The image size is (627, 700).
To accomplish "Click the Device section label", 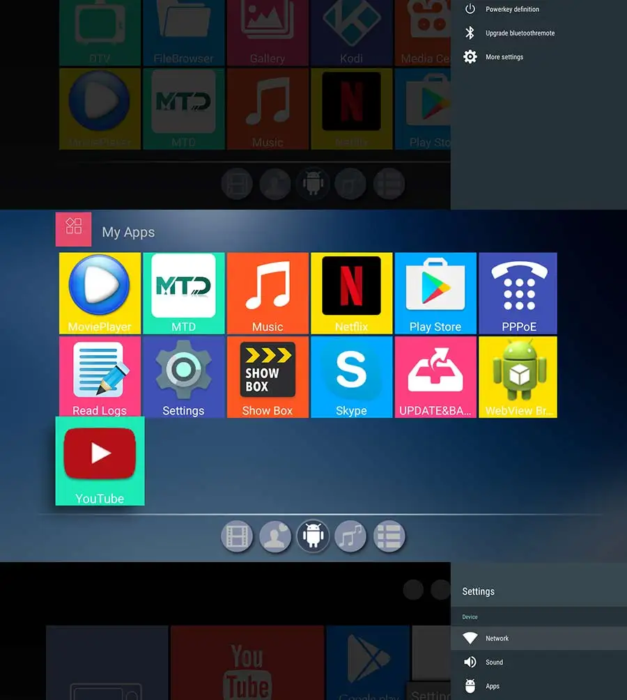I will [x=470, y=617].
